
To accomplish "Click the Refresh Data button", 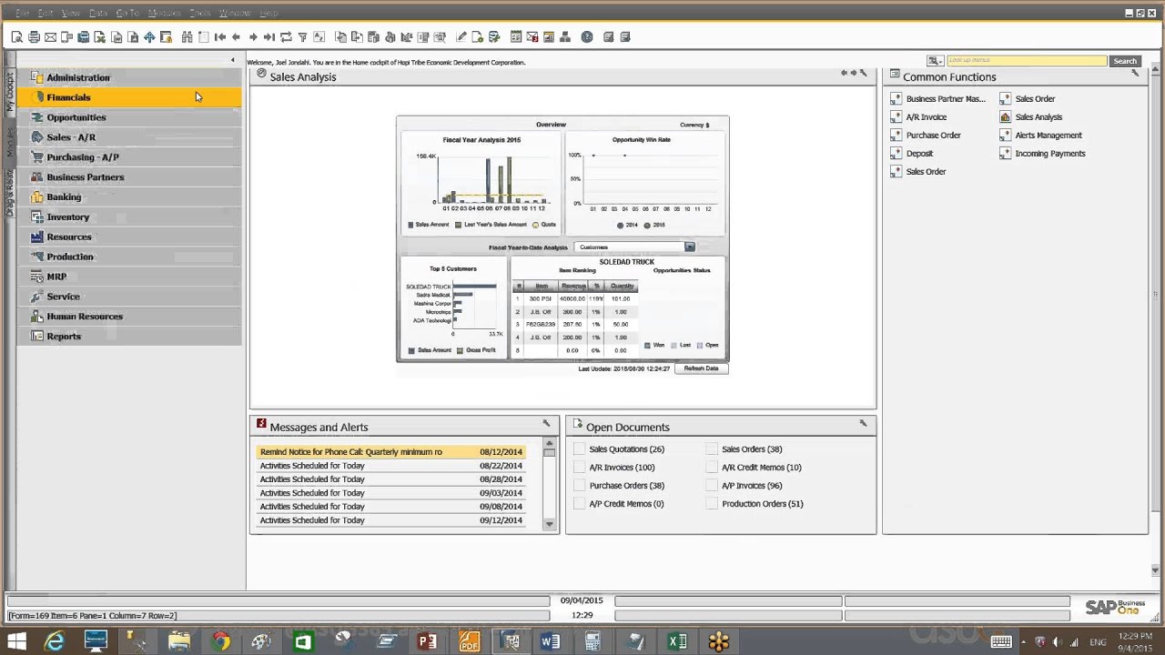I will 701,368.
